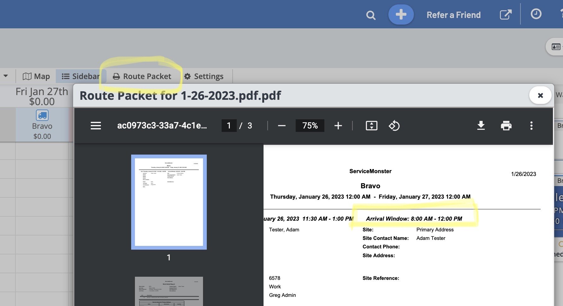563x306 pixels.
Task: Click the PDF page number field
Action: (x=229, y=126)
